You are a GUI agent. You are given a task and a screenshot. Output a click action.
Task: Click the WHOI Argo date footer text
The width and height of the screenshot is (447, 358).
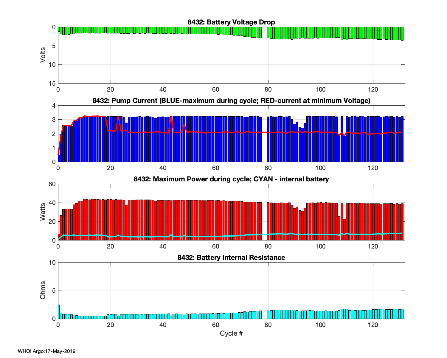click(x=47, y=351)
